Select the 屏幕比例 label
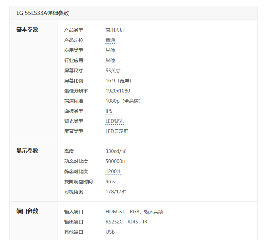 [74, 81]
